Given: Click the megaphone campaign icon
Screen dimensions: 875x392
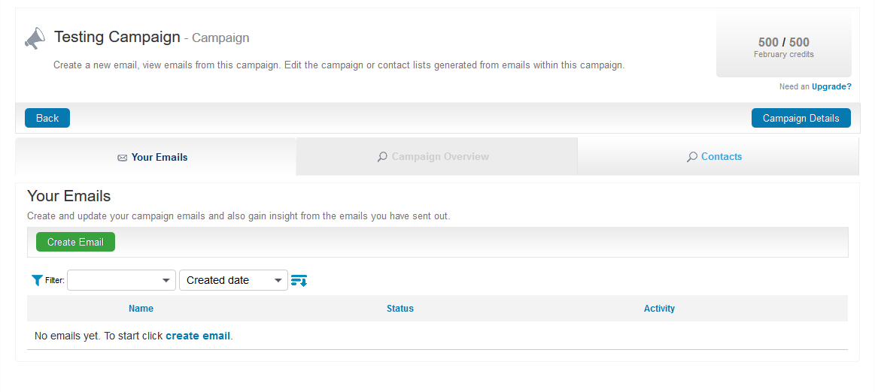Looking at the screenshot, I should pyautogui.click(x=35, y=38).
